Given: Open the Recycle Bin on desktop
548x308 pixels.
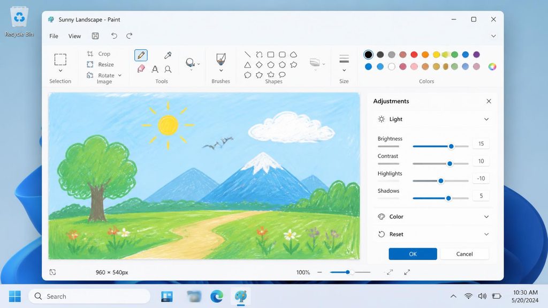Looking at the screenshot, I should click(19, 22).
